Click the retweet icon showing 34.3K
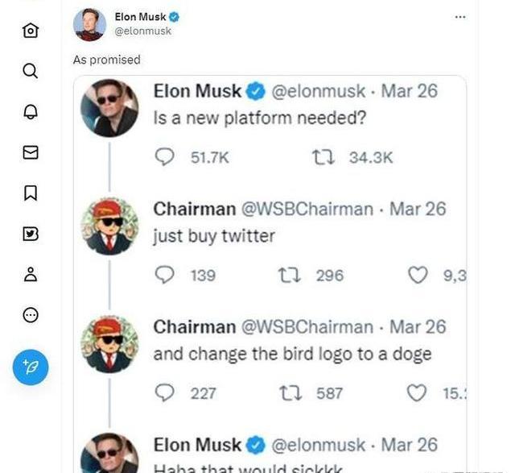This screenshot has height=473, width=515. (x=323, y=158)
